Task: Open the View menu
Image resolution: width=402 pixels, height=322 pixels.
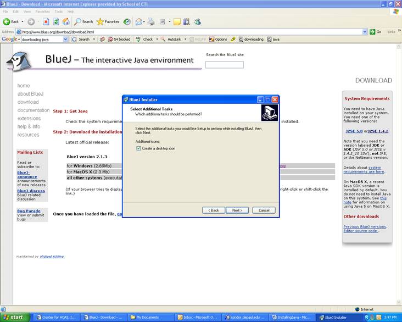Action: pos(27,12)
